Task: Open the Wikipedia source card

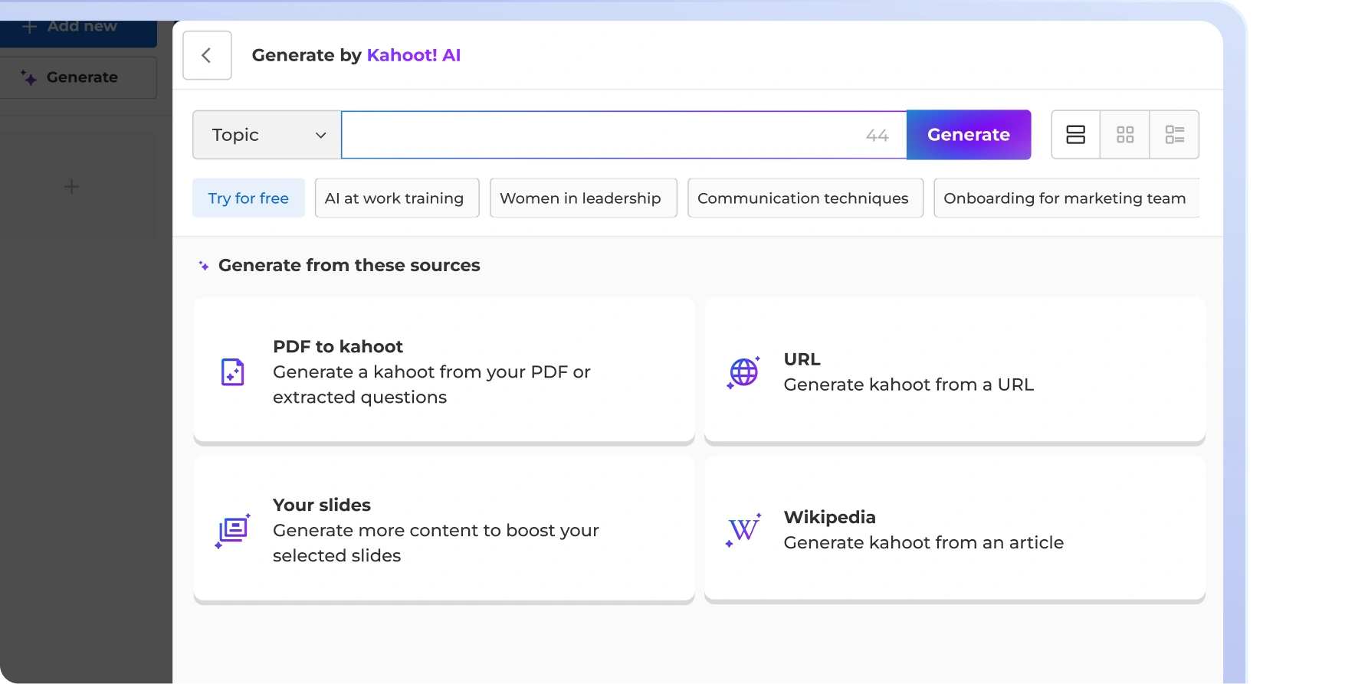Action: [955, 529]
